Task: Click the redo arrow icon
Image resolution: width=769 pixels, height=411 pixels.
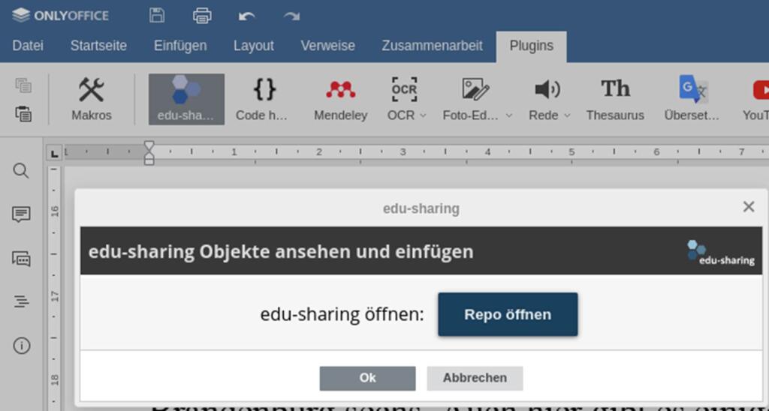Action: tap(291, 16)
